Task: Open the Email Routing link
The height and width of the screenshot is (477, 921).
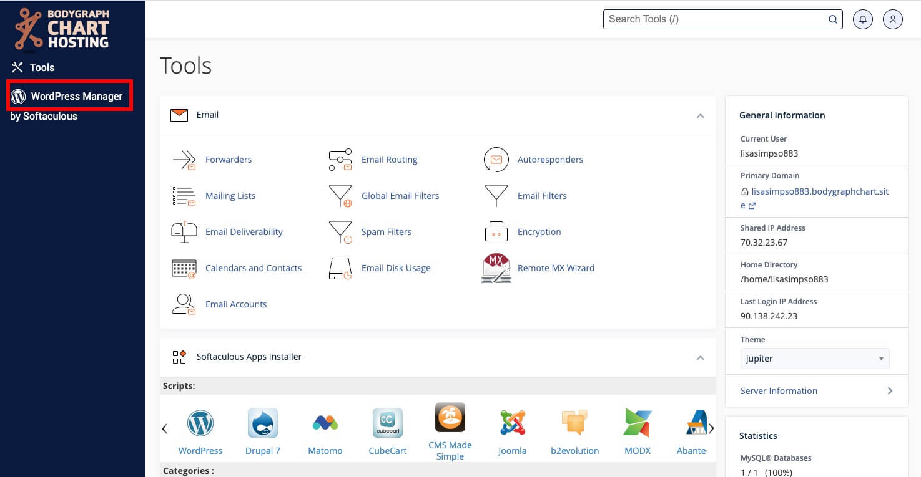Action: tap(390, 160)
